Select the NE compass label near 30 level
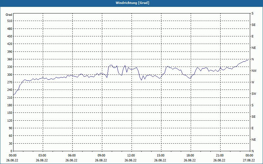 coord(253,140)
